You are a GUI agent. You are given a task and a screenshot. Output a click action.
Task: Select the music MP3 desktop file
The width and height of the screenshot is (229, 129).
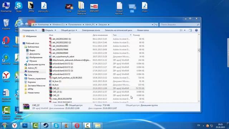pos(145,7)
